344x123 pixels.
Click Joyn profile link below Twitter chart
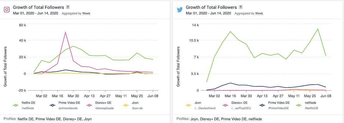pyautogui.click(x=195, y=119)
